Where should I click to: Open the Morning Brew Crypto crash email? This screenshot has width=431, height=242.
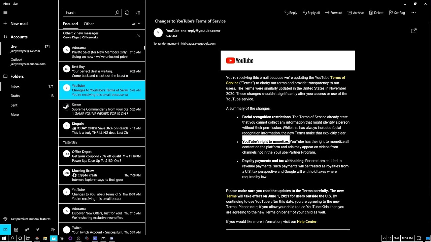pyautogui.click(x=102, y=175)
